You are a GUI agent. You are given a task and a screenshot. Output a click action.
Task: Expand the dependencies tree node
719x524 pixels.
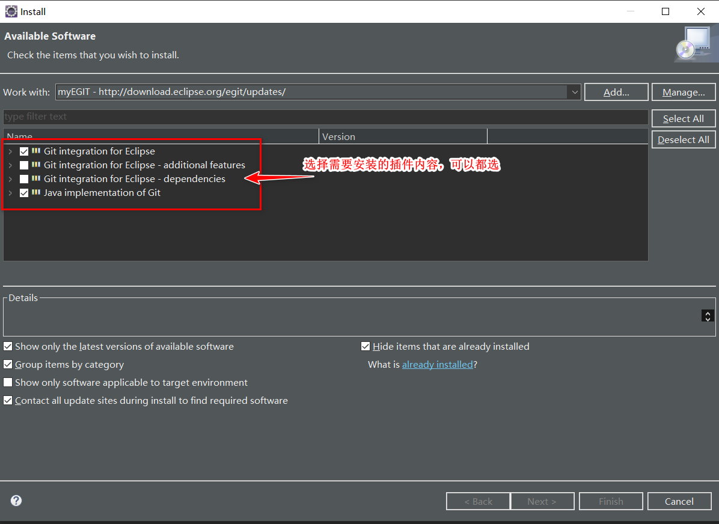[10, 179]
